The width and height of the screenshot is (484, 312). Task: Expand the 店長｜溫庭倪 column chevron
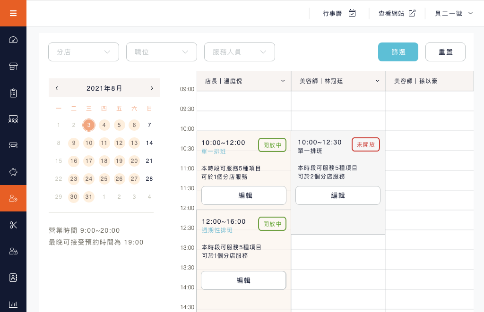tap(283, 81)
